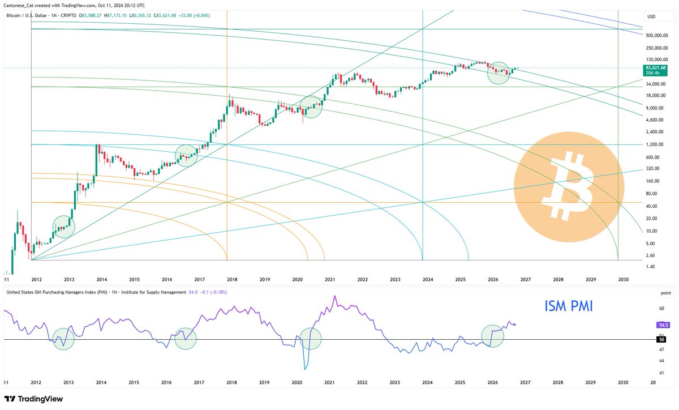This screenshot has height=410, width=679.
Task: Click the 130,000.00 price axis label
Action: click(658, 59)
